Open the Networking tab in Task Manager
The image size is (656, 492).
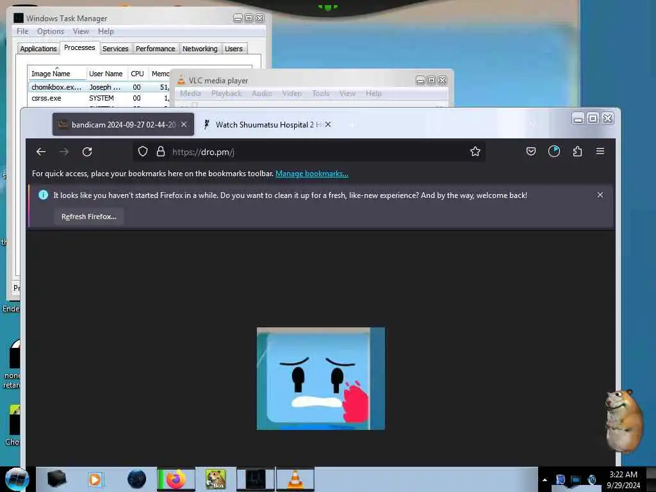pyautogui.click(x=200, y=49)
